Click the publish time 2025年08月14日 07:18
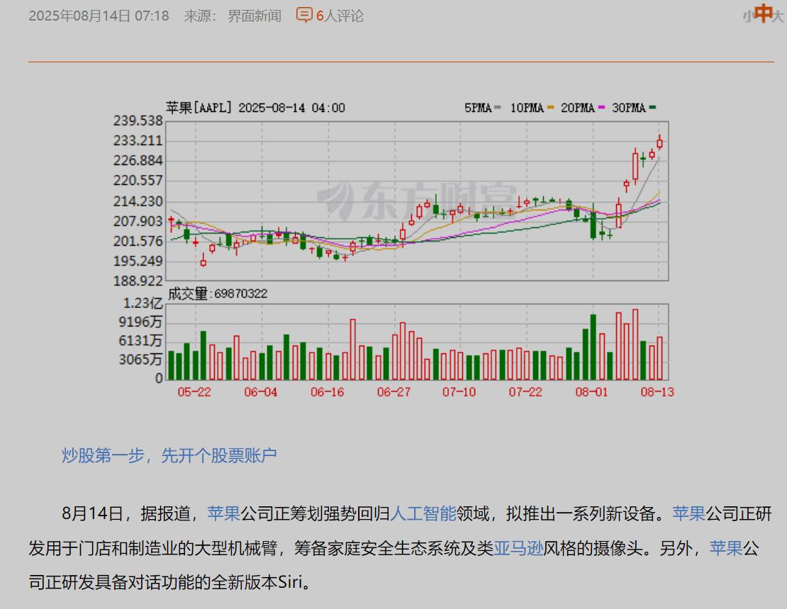The width and height of the screenshot is (787, 609). 99,16
